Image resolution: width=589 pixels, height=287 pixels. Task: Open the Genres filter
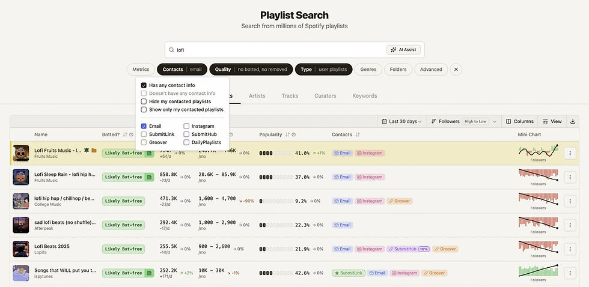coord(368,70)
